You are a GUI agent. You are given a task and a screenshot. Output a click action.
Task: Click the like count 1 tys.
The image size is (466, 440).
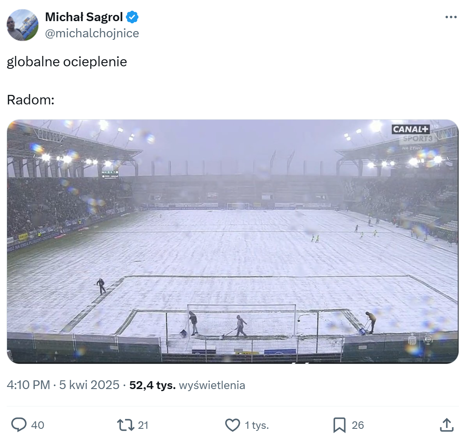[257, 425]
